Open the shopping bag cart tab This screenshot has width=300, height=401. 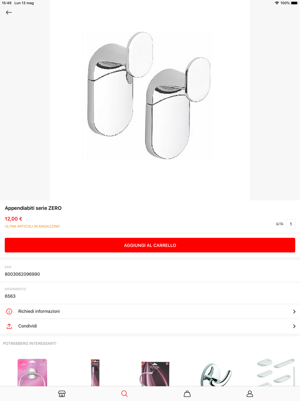coord(187,393)
